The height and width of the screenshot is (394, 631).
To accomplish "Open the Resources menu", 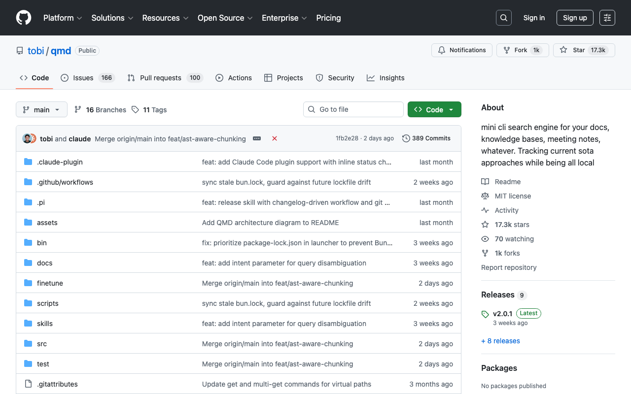I will click(x=165, y=18).
